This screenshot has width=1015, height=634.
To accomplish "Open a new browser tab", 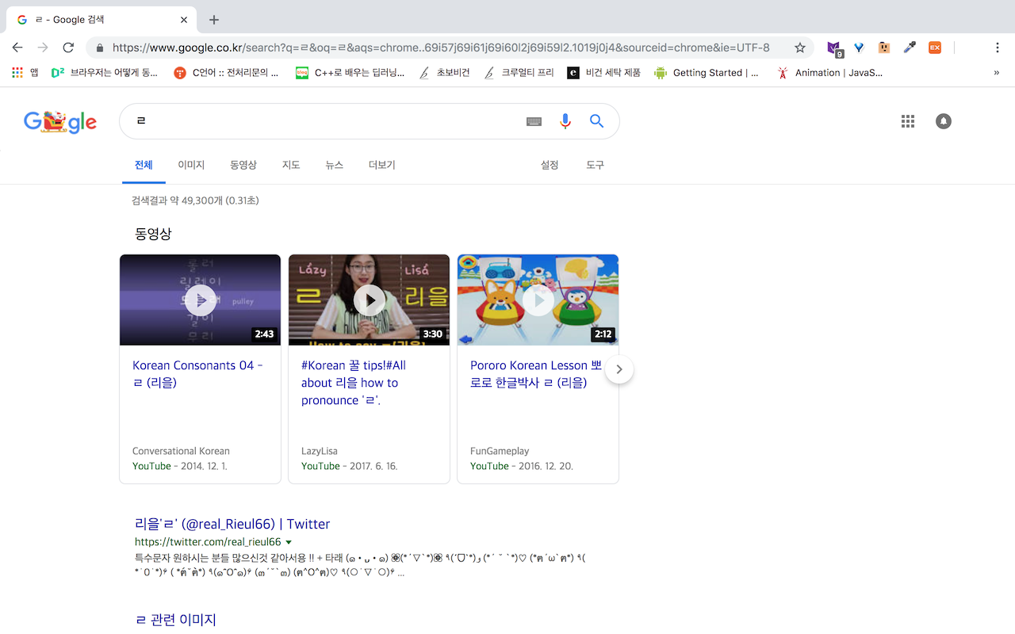I will 213,20.
